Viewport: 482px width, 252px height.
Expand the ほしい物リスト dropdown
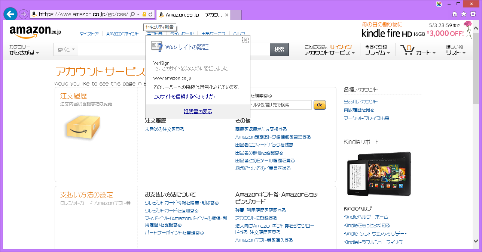click(455, 50)
